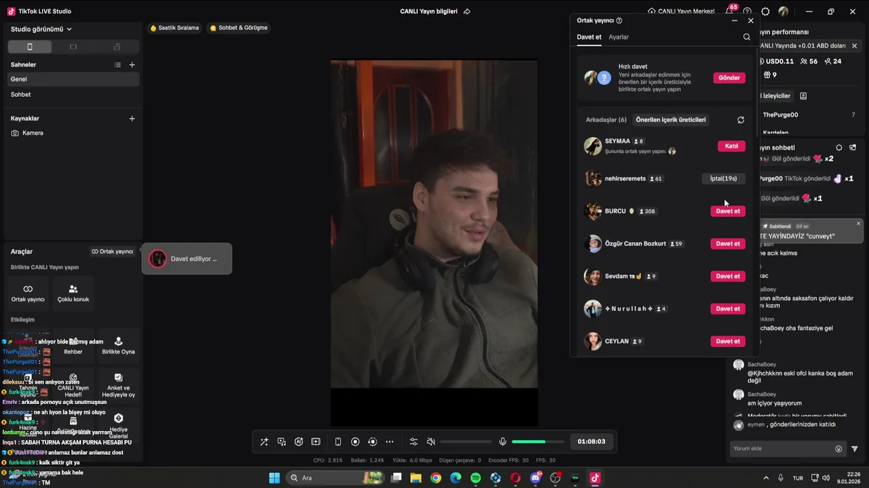Viewport: 869px width, 488px height.
Task: Add a new scene in Sahneler
Action: pyautogui.click(x=132, y=65)
